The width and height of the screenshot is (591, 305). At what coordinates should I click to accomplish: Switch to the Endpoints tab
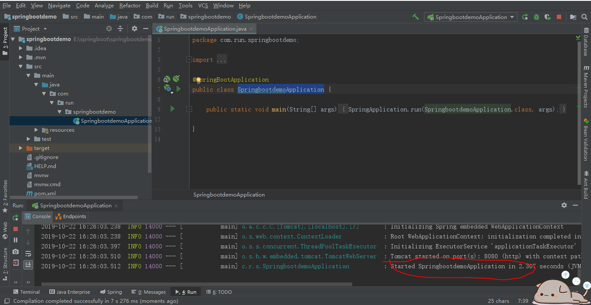[71, 216]
